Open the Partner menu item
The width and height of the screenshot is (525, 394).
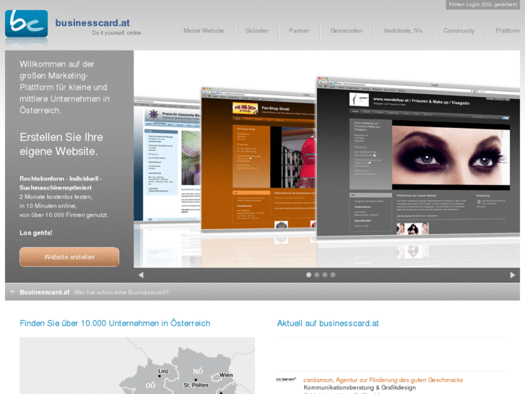pyautogui.click(x=299, y=30)
